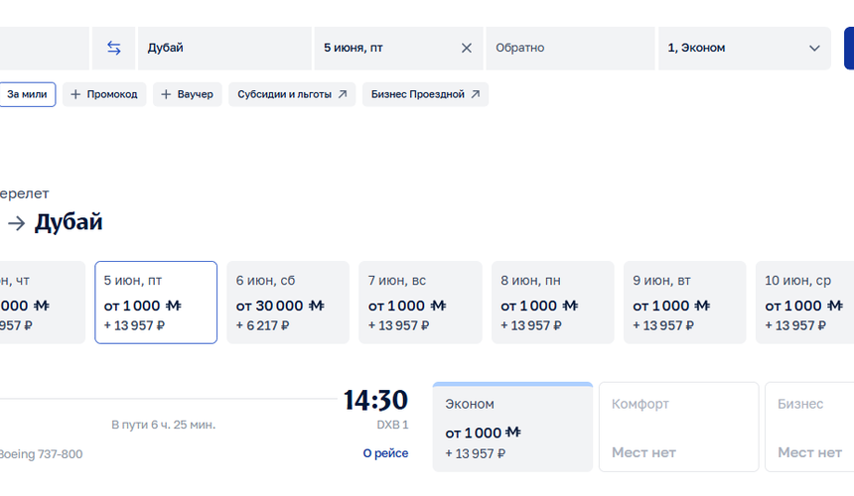Open the О рейсе flight details link

(385, 453)
